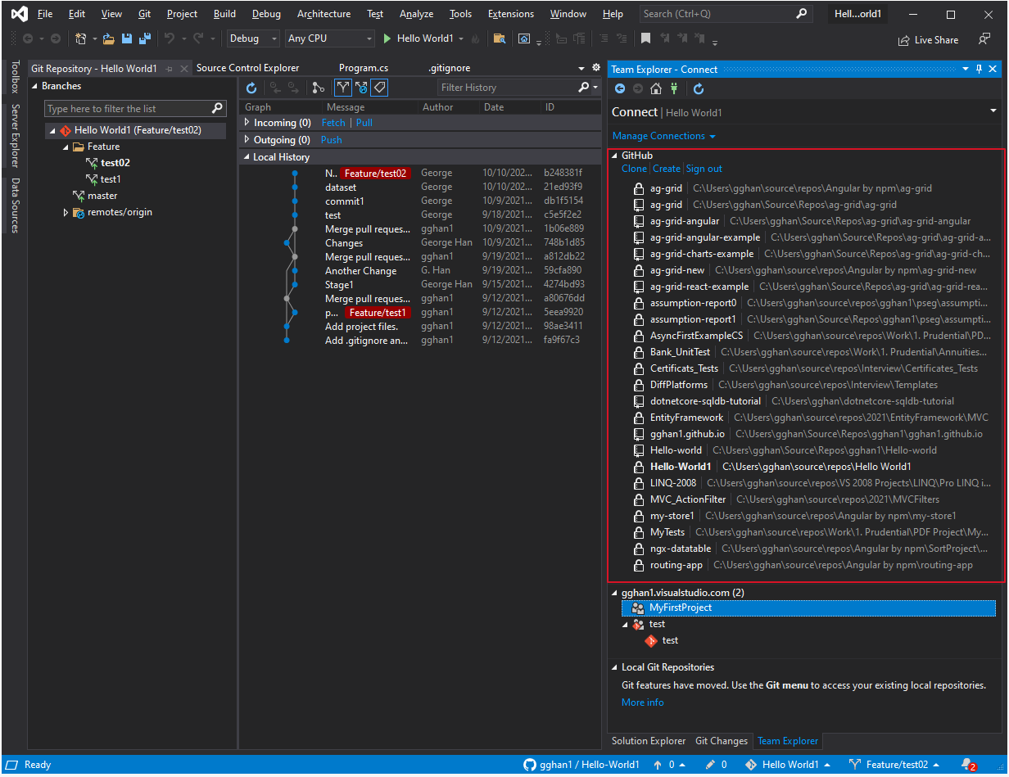1009x777 pixels.
Task: Click the Sign out link under GitHub
Action: click(x=704, y=168)
